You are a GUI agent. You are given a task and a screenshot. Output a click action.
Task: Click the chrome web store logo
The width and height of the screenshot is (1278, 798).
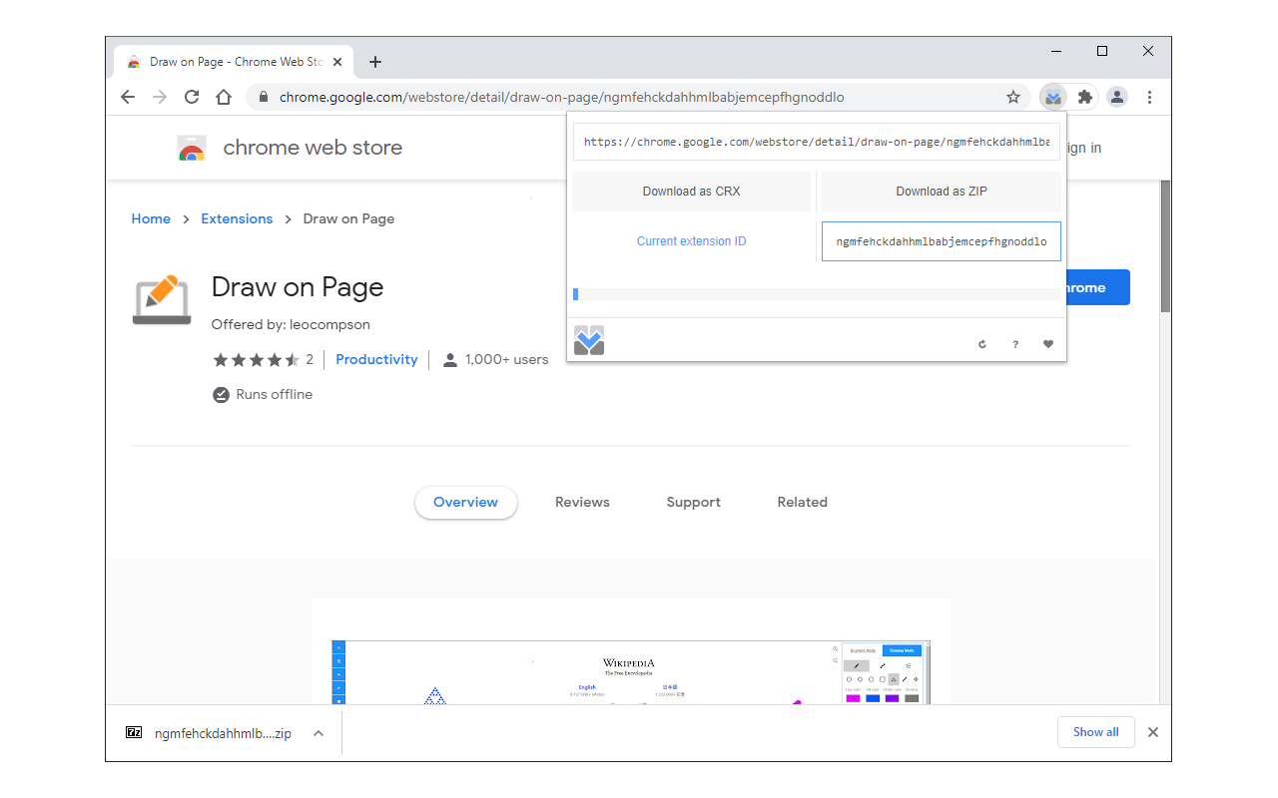pyautogui.click(x=289, y=147)
